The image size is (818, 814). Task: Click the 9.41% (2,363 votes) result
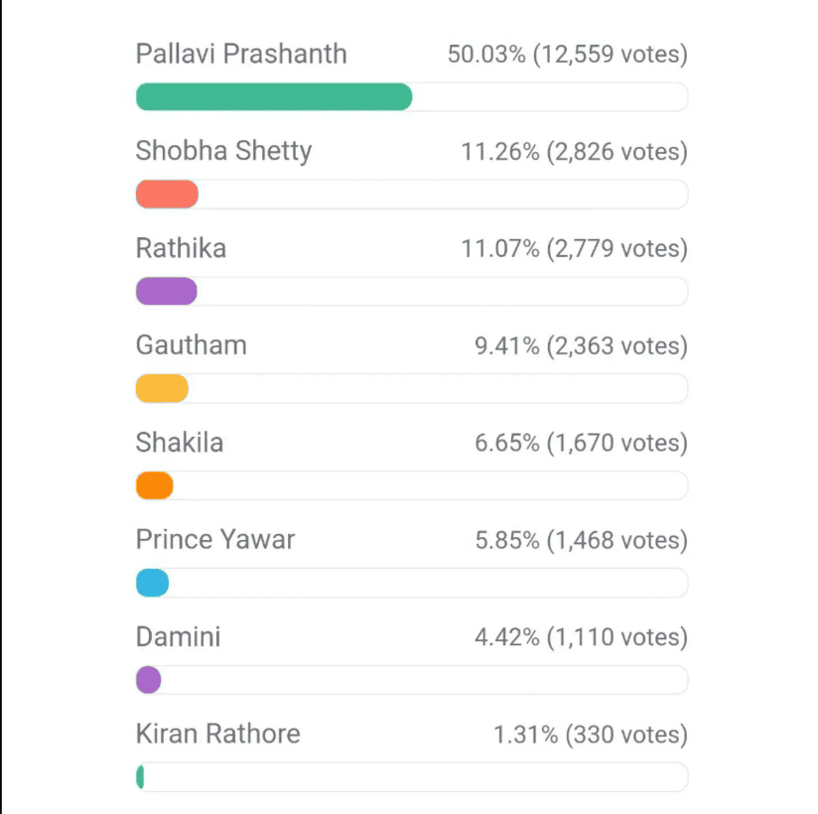pos(581,345)
